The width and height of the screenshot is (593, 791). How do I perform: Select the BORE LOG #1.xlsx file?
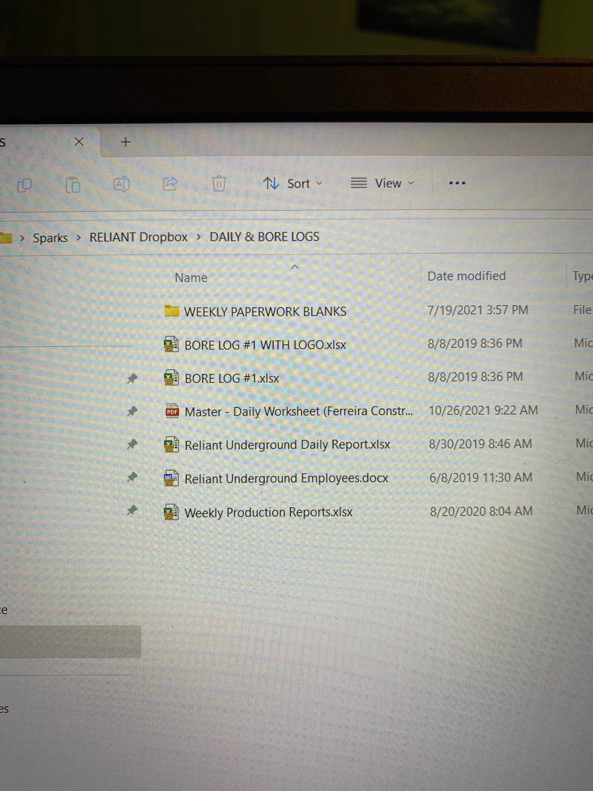pos(232,378)
